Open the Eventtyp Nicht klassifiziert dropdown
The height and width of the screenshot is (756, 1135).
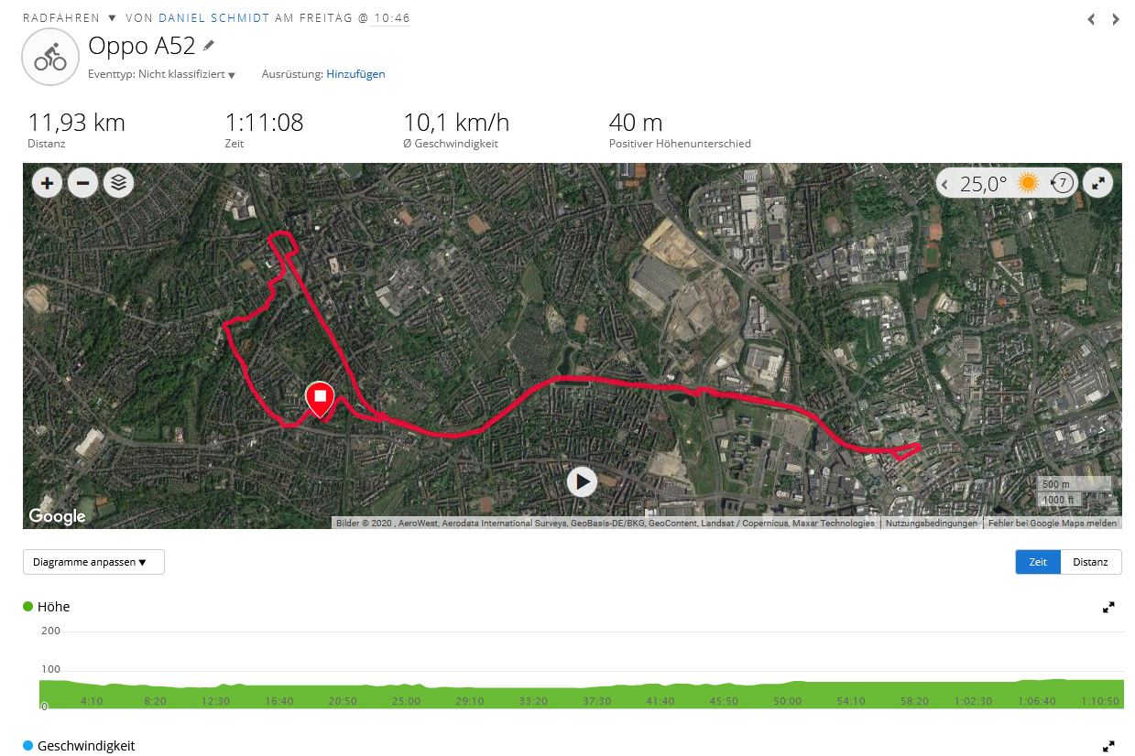(187, 74)
